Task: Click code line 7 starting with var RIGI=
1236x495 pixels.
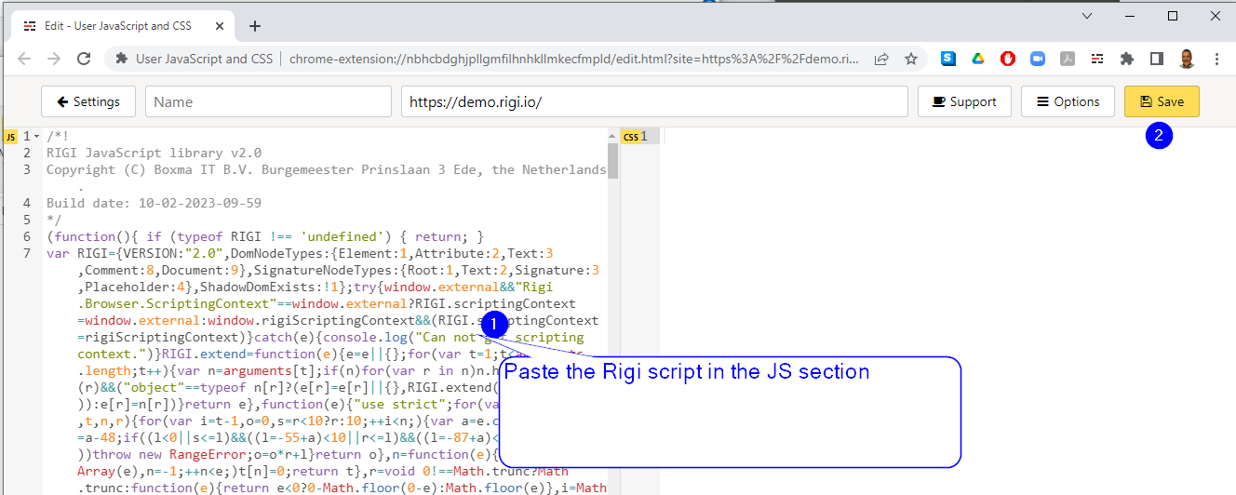Action: 300,253
